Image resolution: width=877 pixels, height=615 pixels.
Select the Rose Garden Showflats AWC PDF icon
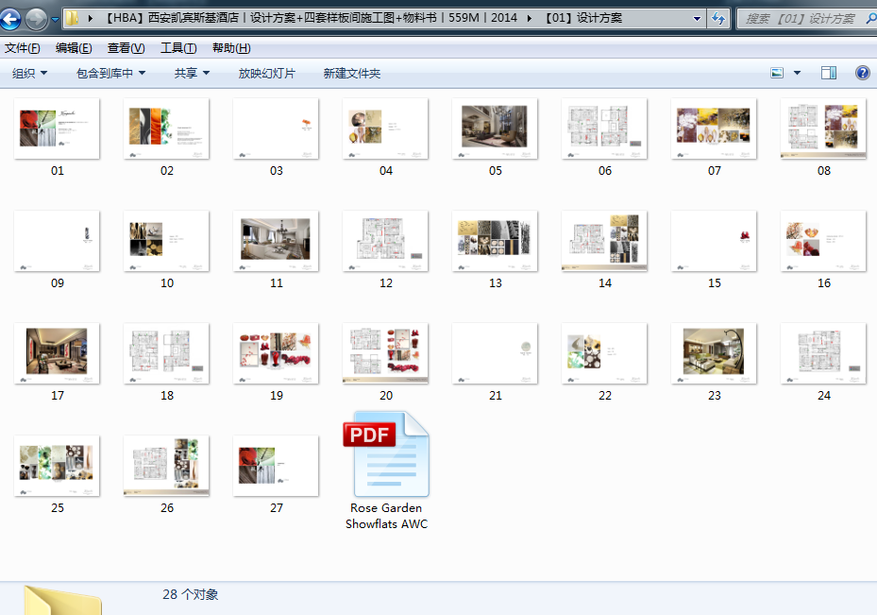click(x=386, y=454)
